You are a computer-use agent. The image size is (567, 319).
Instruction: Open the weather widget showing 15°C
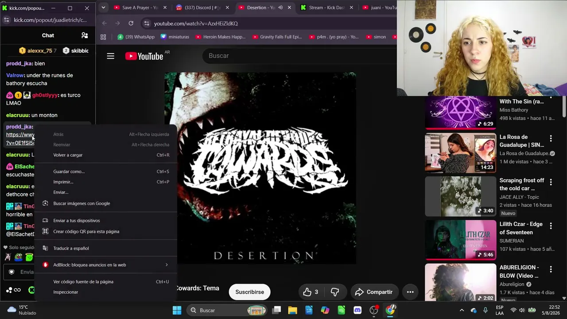point(21,310)
